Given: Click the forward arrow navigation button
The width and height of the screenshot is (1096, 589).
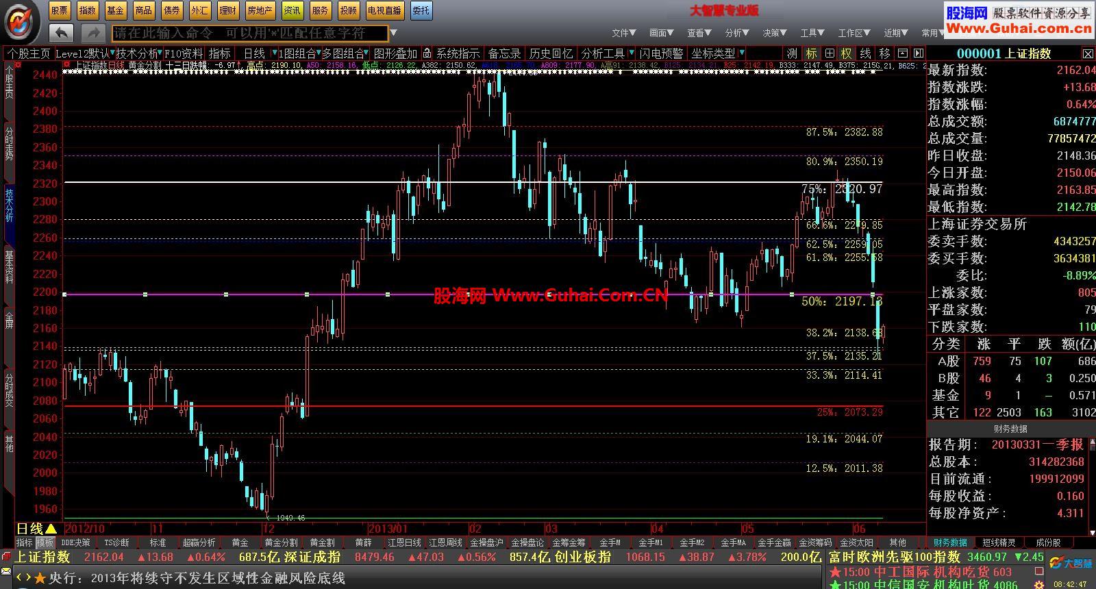Looking at the screenshot, I should tap(92, 32).
